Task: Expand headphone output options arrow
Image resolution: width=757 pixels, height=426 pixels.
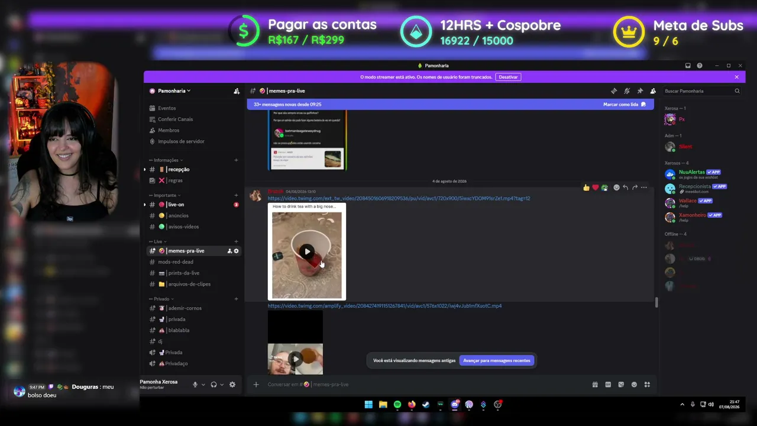Action: [222, 385]
